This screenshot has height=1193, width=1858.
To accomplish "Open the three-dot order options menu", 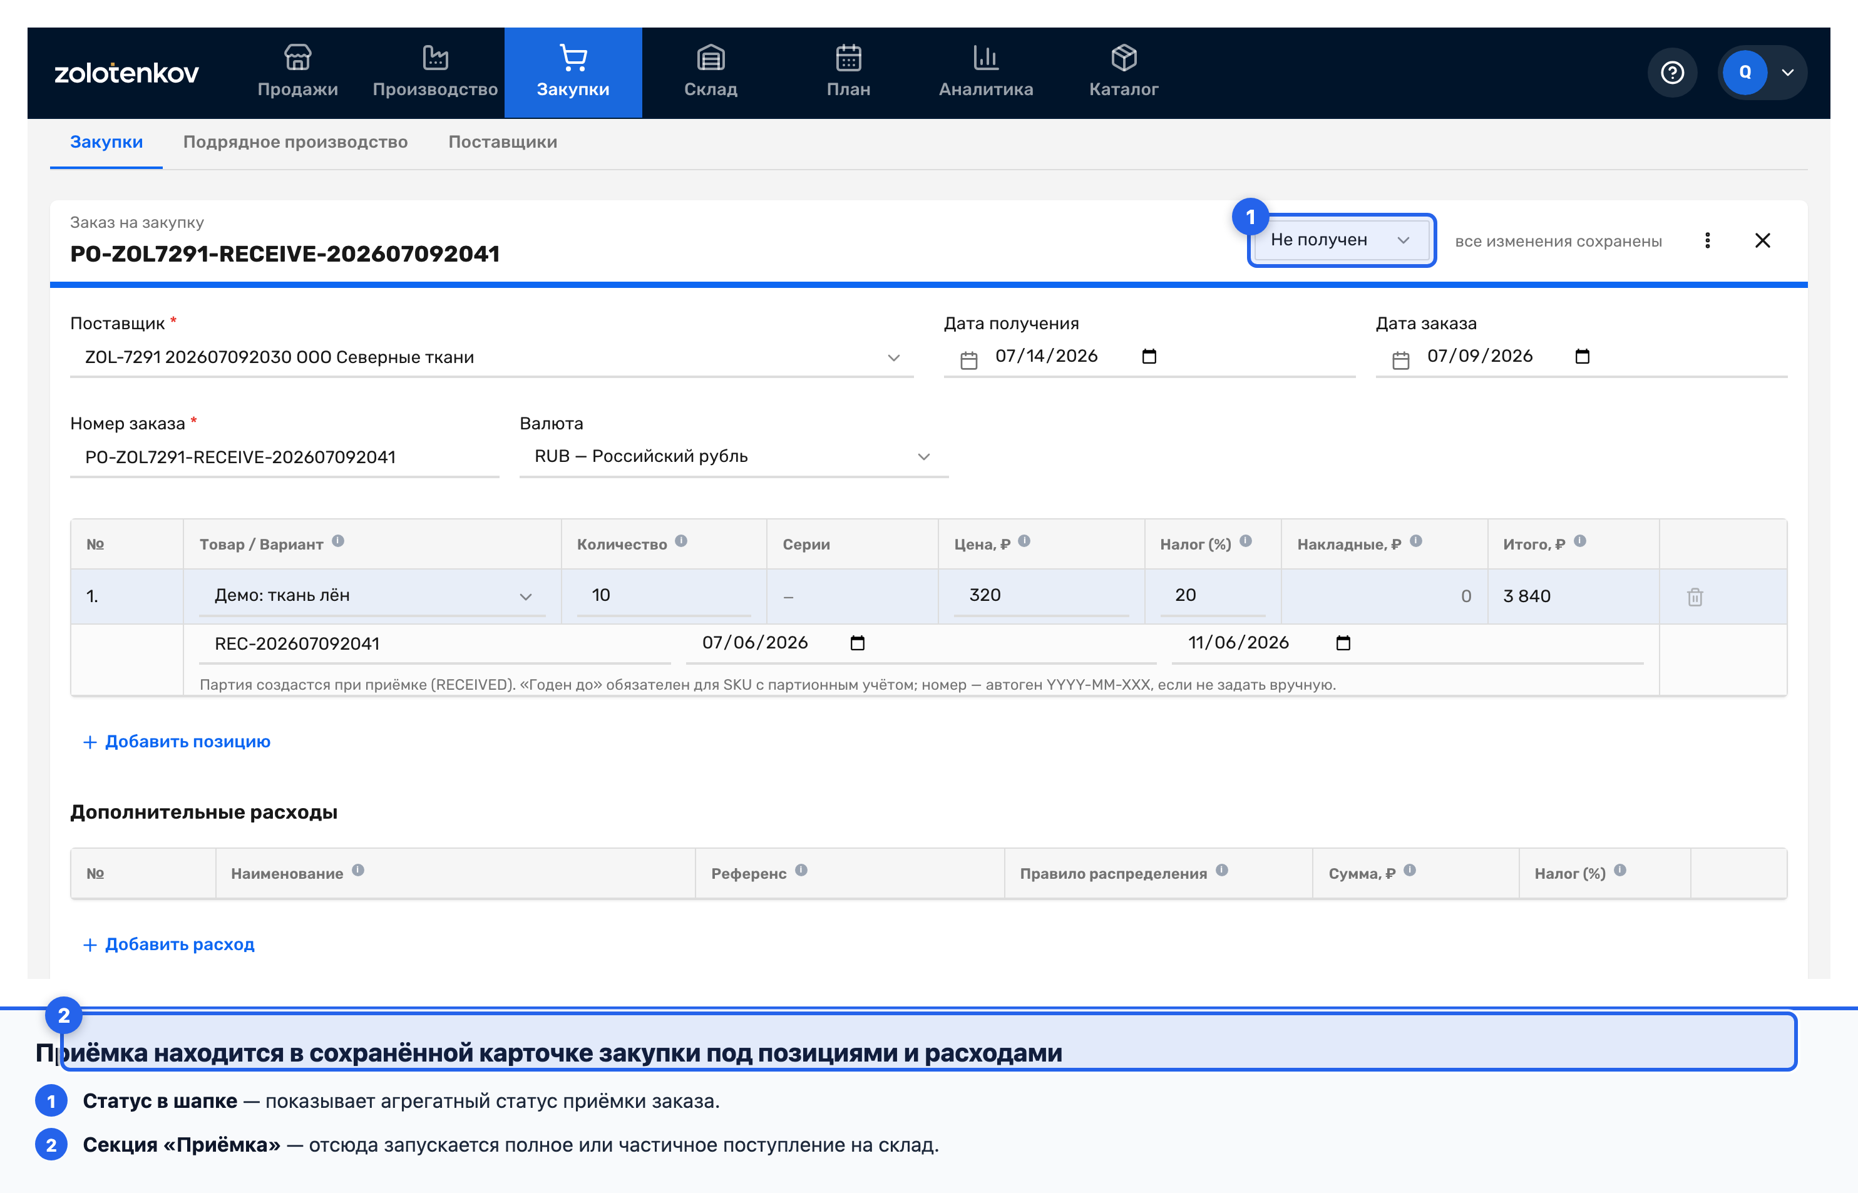I will 1707,241.
